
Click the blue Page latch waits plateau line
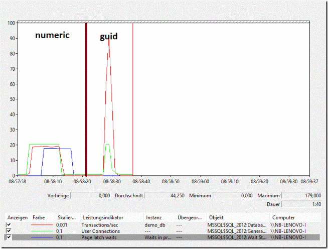coord(58,149)
